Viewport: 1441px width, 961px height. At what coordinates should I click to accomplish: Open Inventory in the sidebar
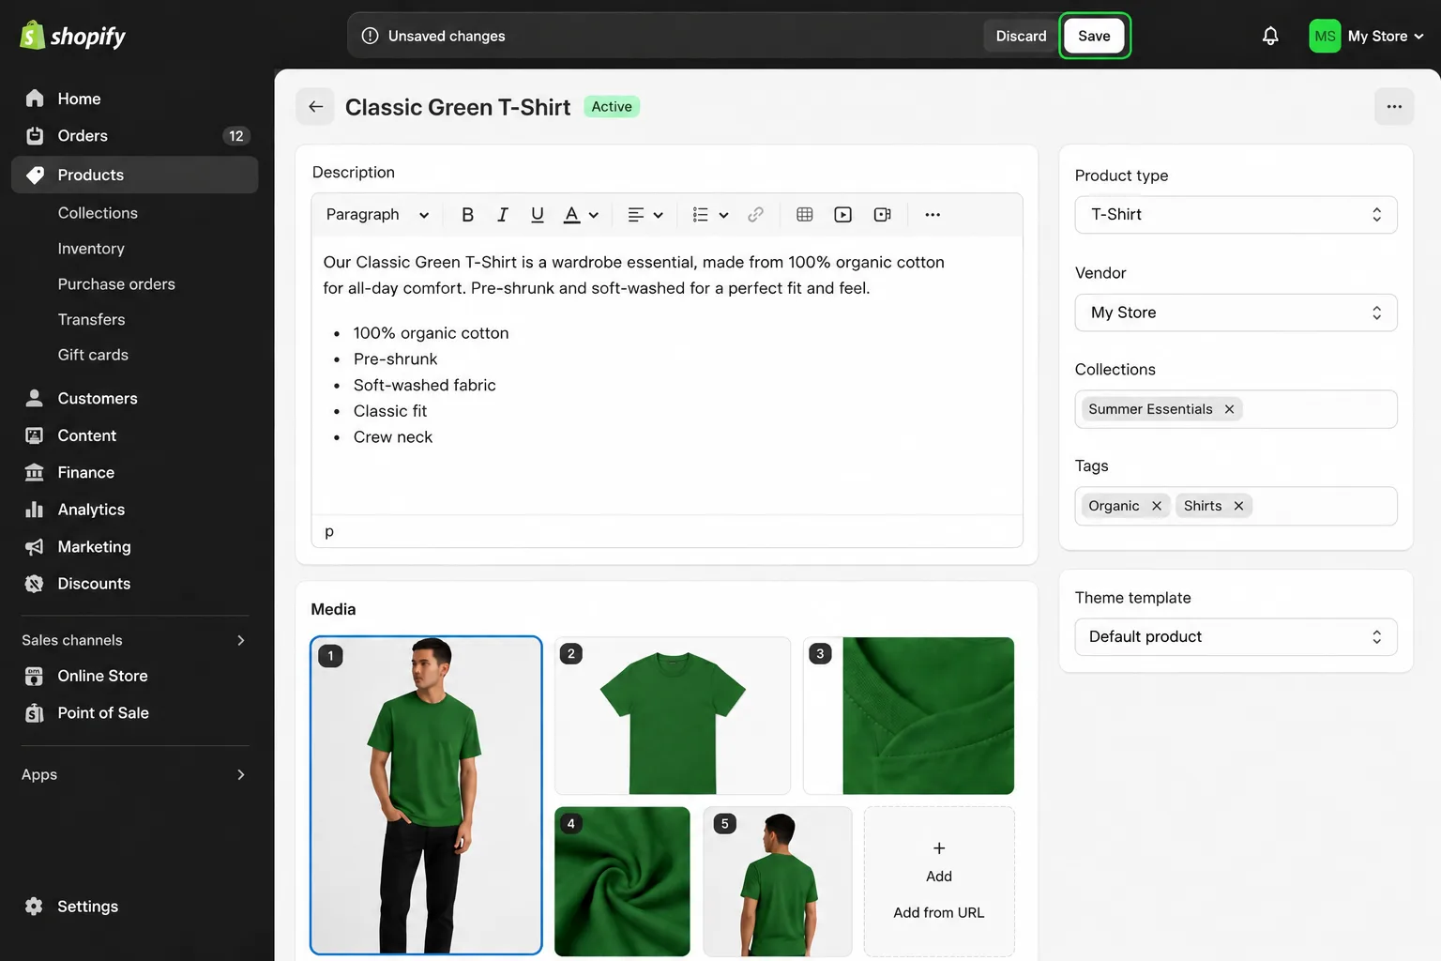click(91, 249)
